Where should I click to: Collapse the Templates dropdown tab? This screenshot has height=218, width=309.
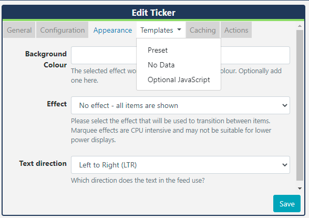161,30
